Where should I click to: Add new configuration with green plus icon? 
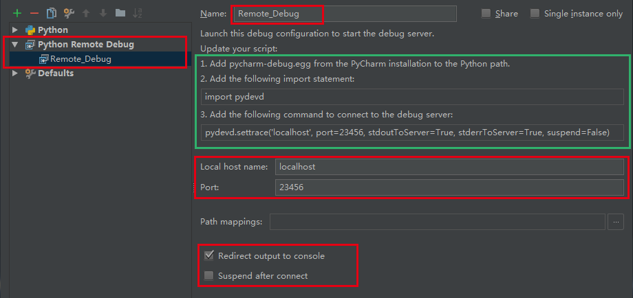17,13
